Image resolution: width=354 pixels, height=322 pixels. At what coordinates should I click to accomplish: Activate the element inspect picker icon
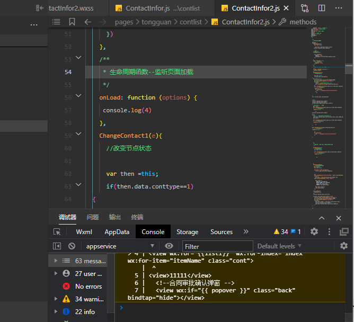tap(57, 232)
